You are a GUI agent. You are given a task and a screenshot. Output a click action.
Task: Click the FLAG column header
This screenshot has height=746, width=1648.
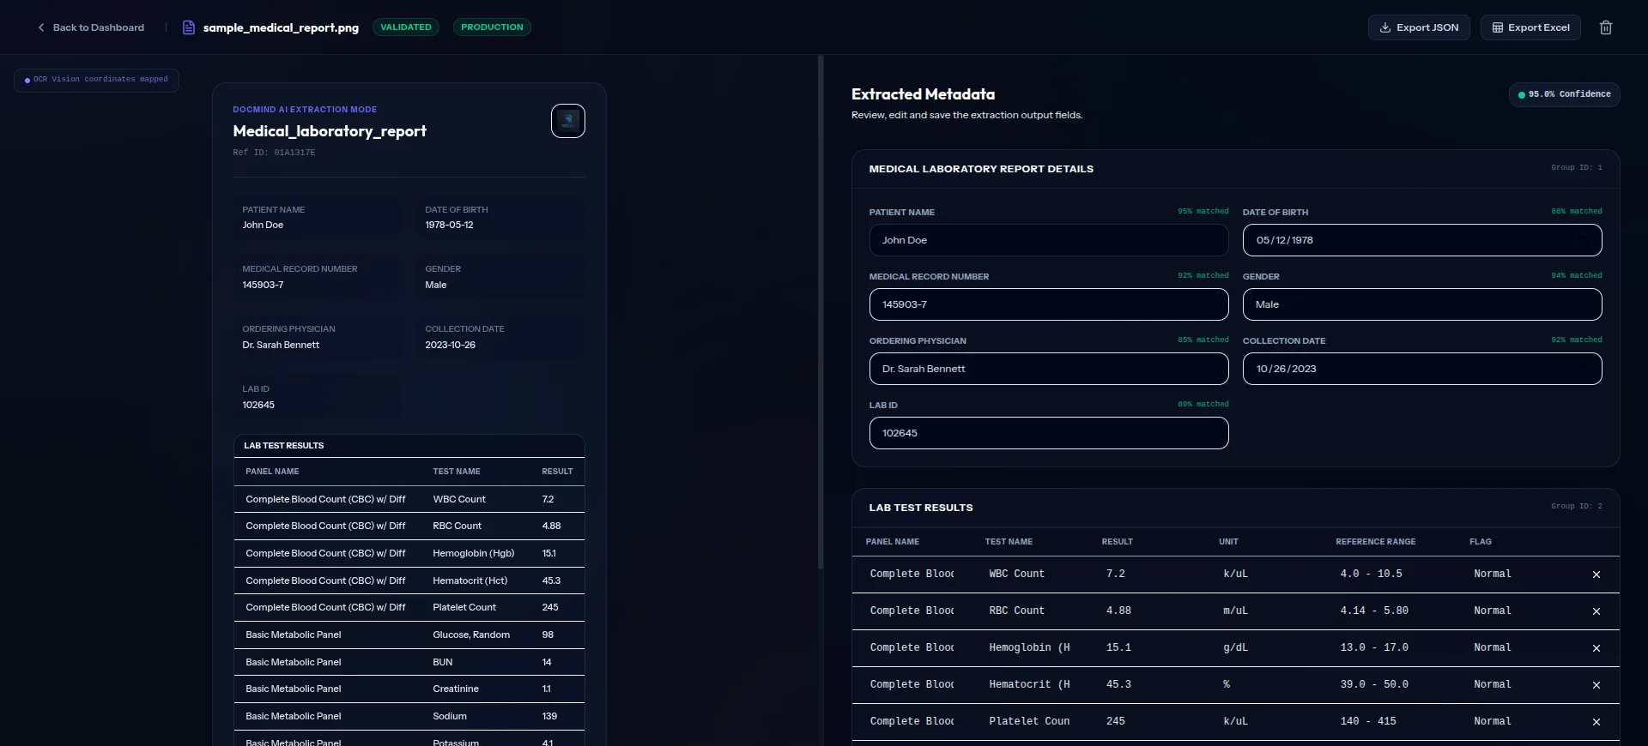click(x=1480, y=542)
